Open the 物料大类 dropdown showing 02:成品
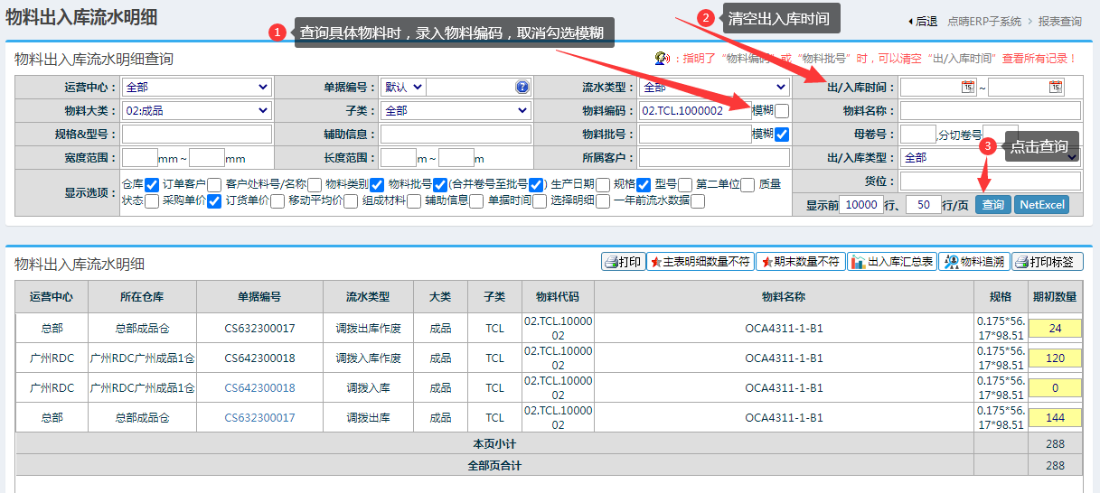Viewport: 1100px width, 493px height. tap(196, 111)
